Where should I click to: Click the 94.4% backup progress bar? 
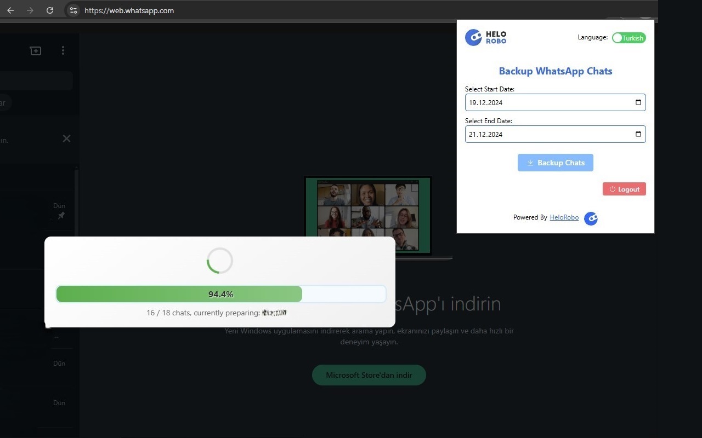coord(221,294)
